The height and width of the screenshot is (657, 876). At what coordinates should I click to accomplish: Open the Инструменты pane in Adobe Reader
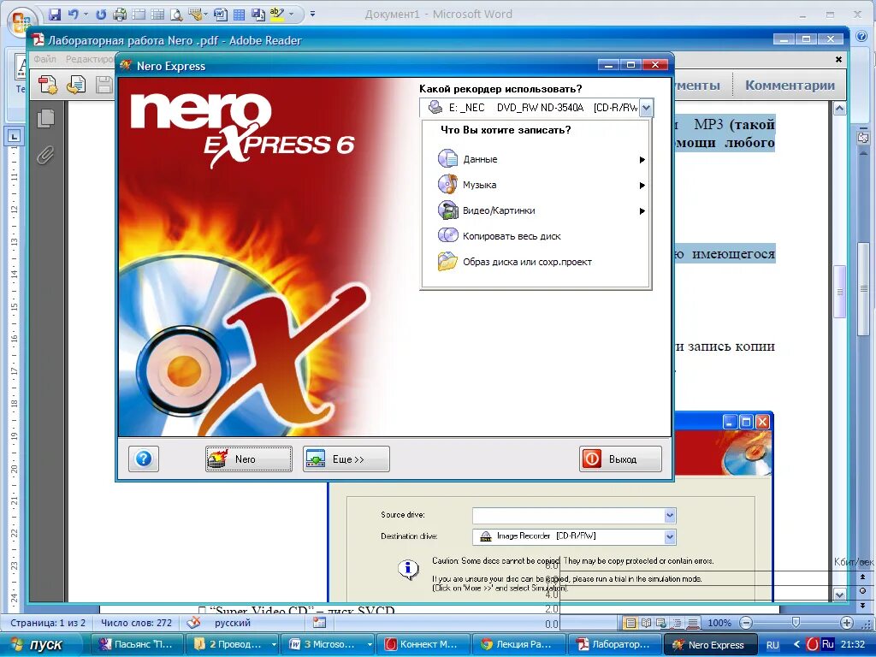tap(697, 86)
